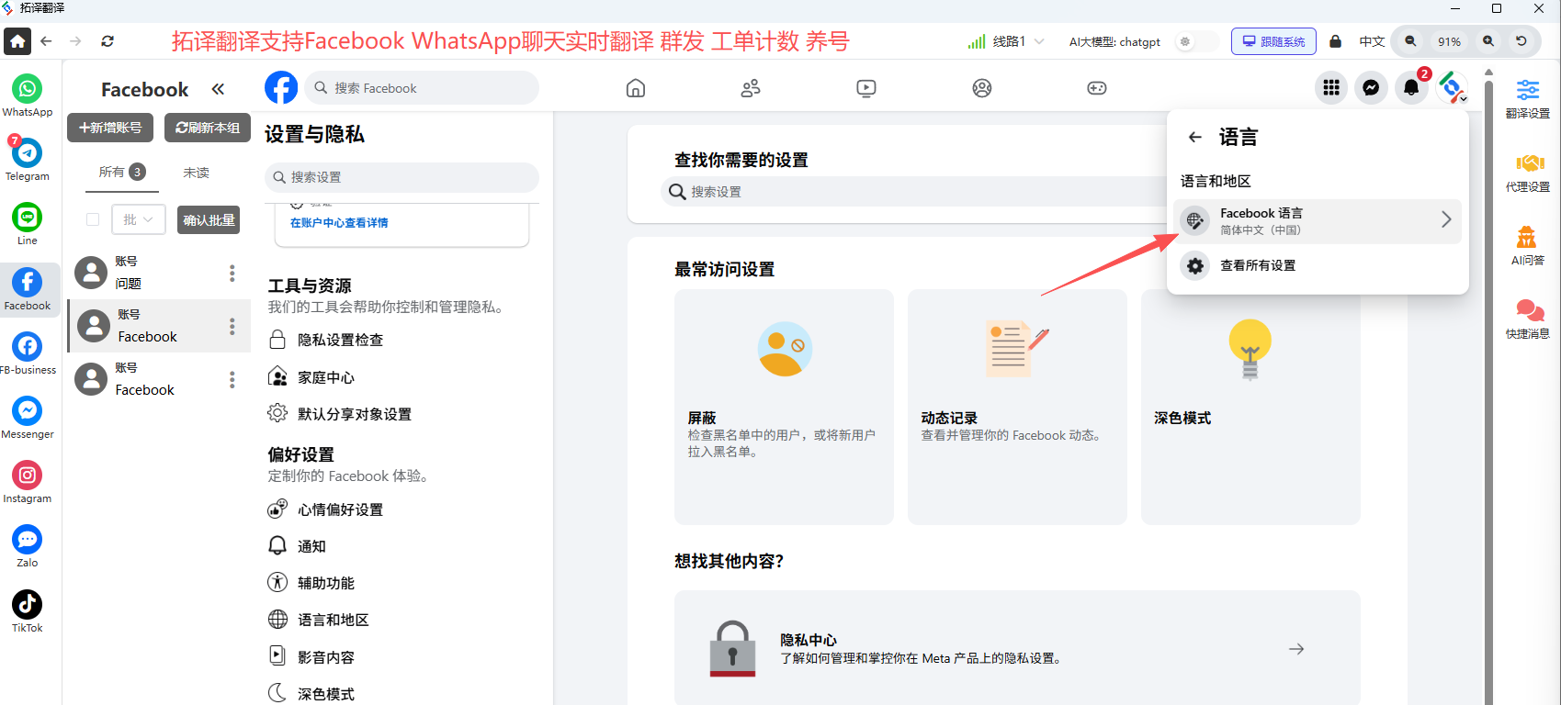
Task: Click the 确认批量 button
Action: click(209, 220)
